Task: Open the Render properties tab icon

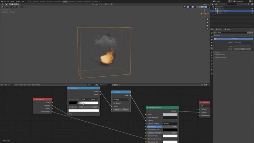Action: pyautogui.click(x=212, y=37)
